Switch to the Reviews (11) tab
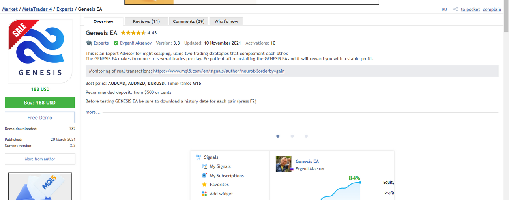 click(x=146, y=21)
